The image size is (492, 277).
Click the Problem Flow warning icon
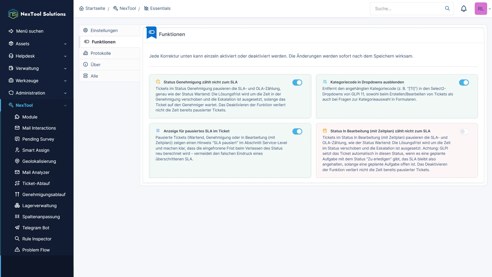pyautogui.click(x=17, y=250)
